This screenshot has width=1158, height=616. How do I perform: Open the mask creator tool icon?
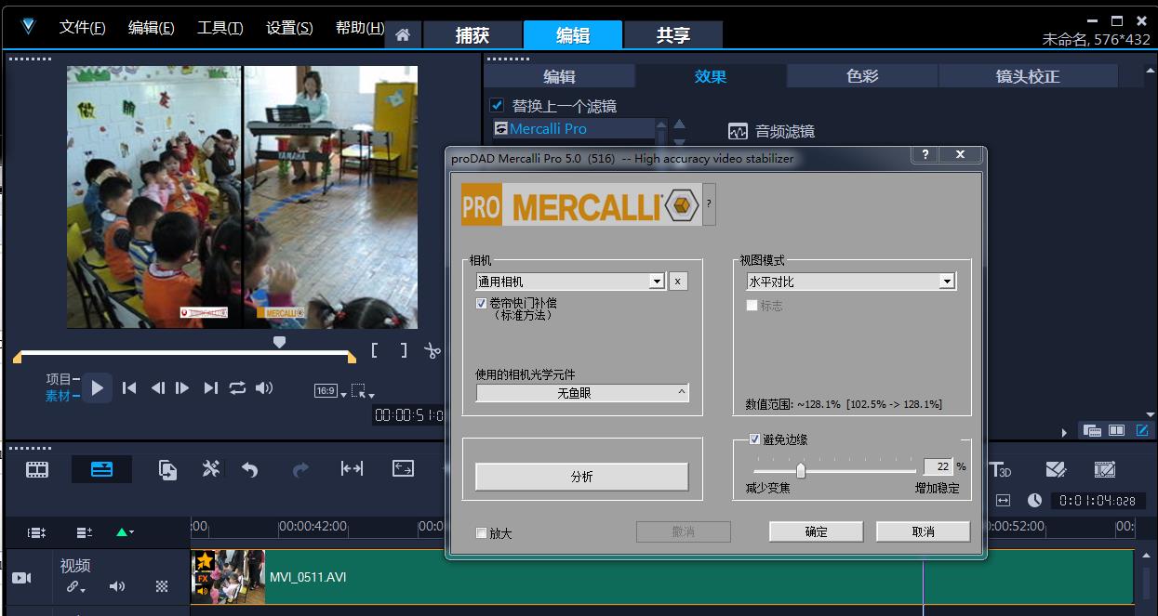(x=1055, y=470)
